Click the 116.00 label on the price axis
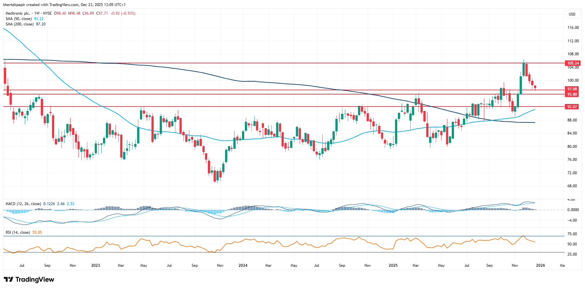The height and width of the screenshot is (289, 585). [573, 28]
